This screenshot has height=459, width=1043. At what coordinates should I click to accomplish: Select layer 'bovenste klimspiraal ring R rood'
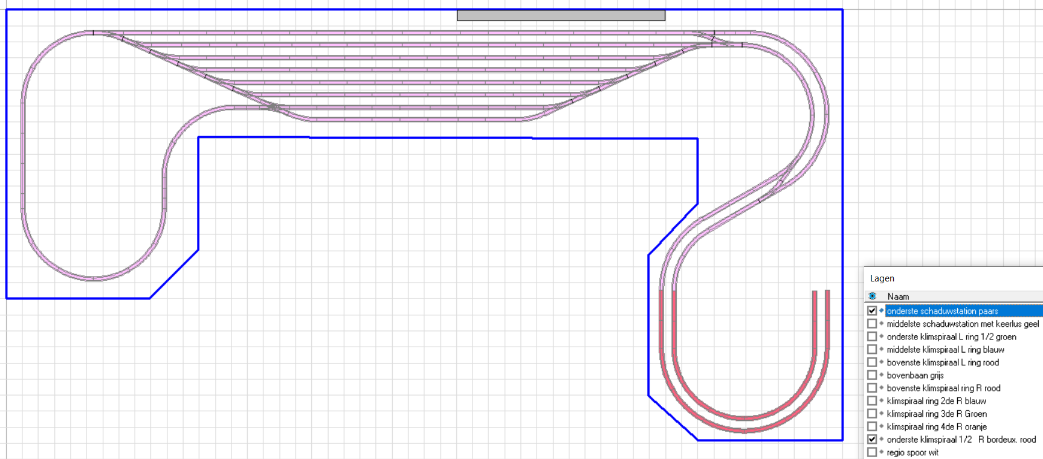943,388
